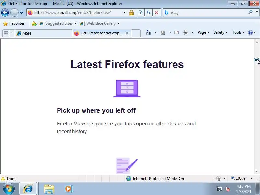Image resolution: width=260 pixels, height=195 pixels.
Task: Toggle Compatibility View icon
Action: point(140,13)
